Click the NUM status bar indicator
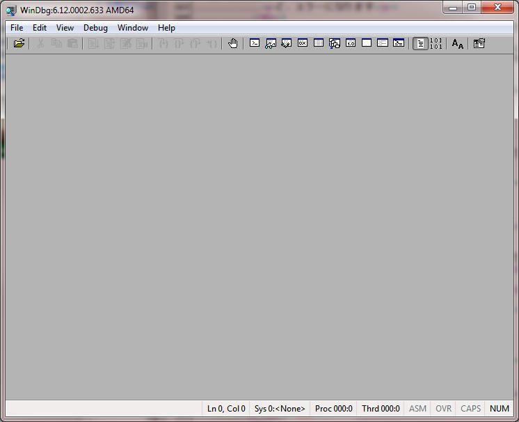The width and height of the screenshot is (519, 422). click(500, 409)
